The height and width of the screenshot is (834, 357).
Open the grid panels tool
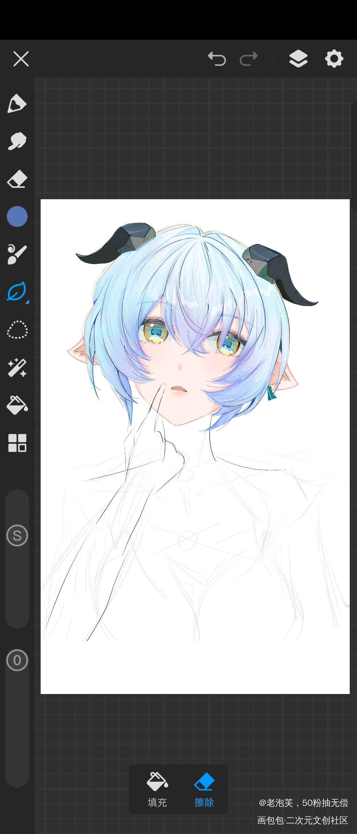17,443
